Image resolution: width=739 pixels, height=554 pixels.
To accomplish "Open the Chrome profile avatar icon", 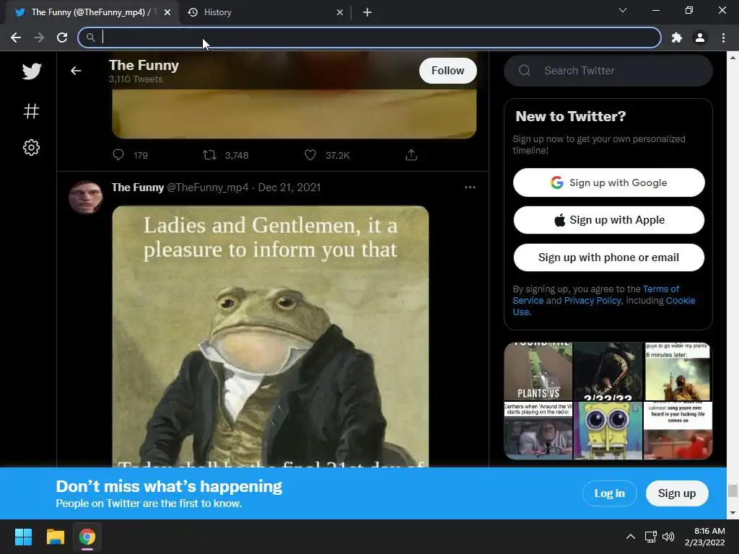I will 700,38.
